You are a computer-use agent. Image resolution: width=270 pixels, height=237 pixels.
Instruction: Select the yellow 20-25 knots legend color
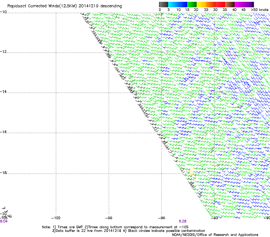point(201,4)
